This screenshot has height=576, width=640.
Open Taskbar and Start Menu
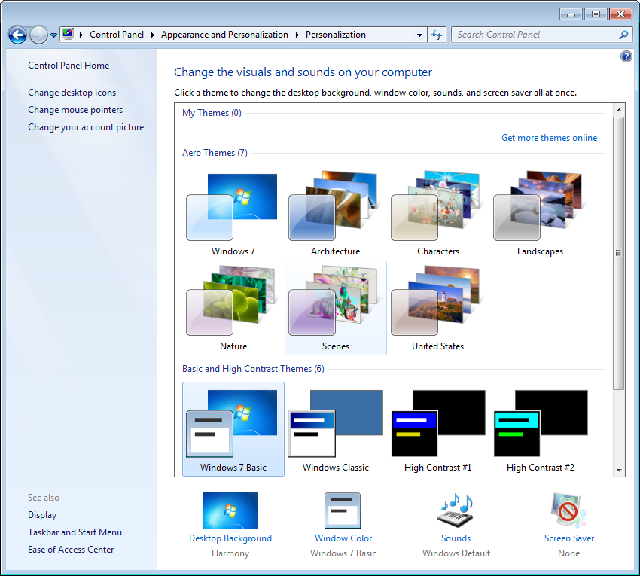click(75, 532)
